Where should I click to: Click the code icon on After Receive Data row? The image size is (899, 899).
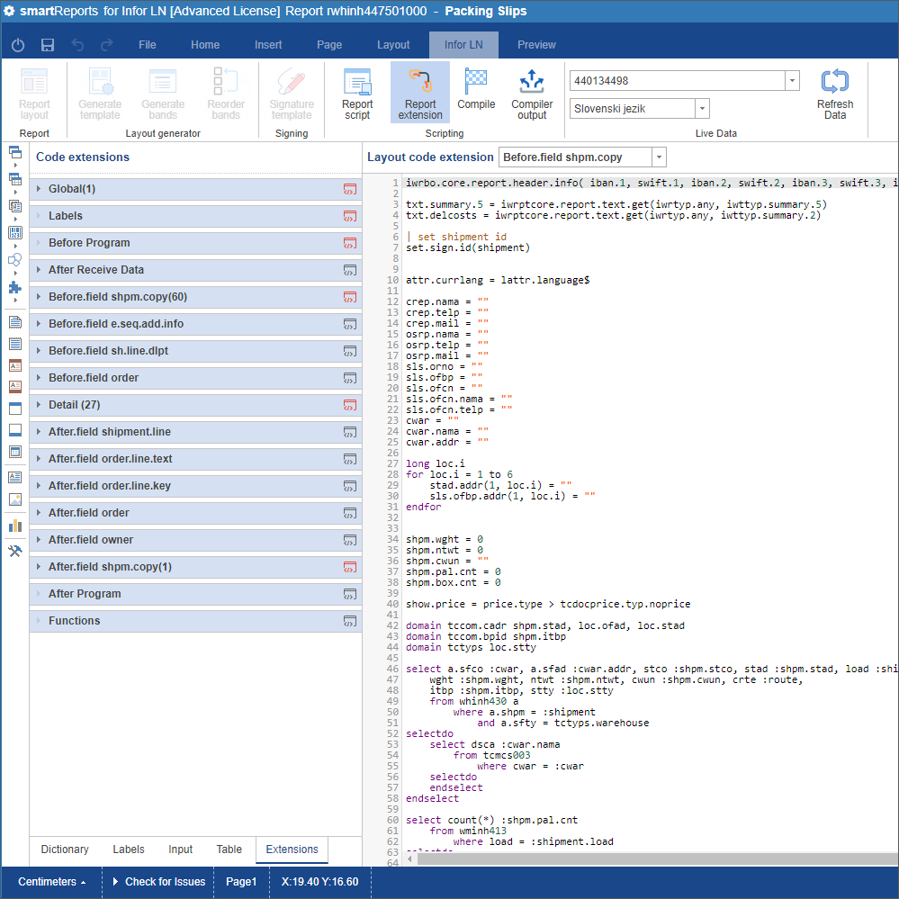click(350, 270)
